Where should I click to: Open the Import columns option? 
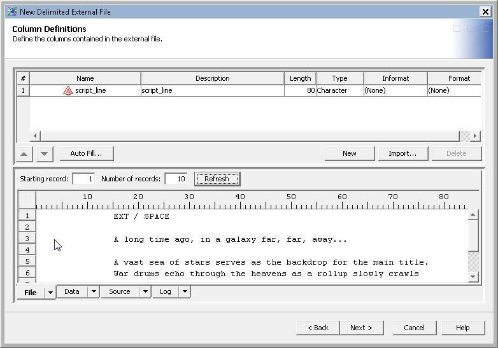point(402,153)
